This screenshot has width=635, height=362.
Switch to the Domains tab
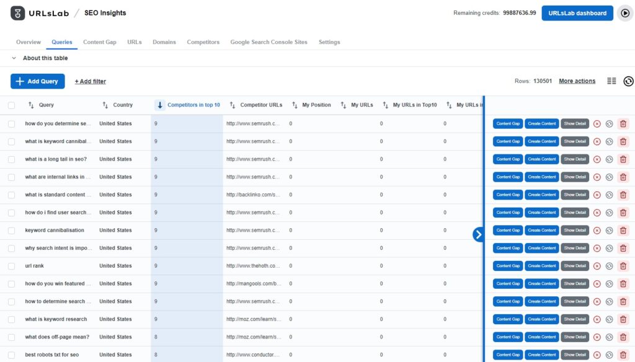pyautogui.click(x=164, y=42)
